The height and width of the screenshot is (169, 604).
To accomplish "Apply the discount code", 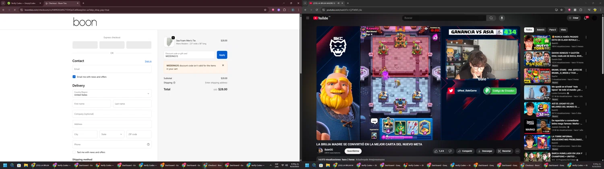I will pyautogui.click(x=222, y=55).
